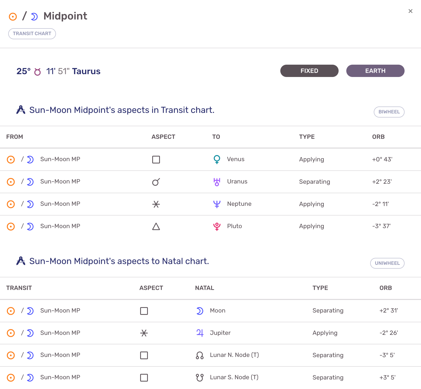
Task: Click the natal Moon crescent icon
Action: tap(200, 311)
